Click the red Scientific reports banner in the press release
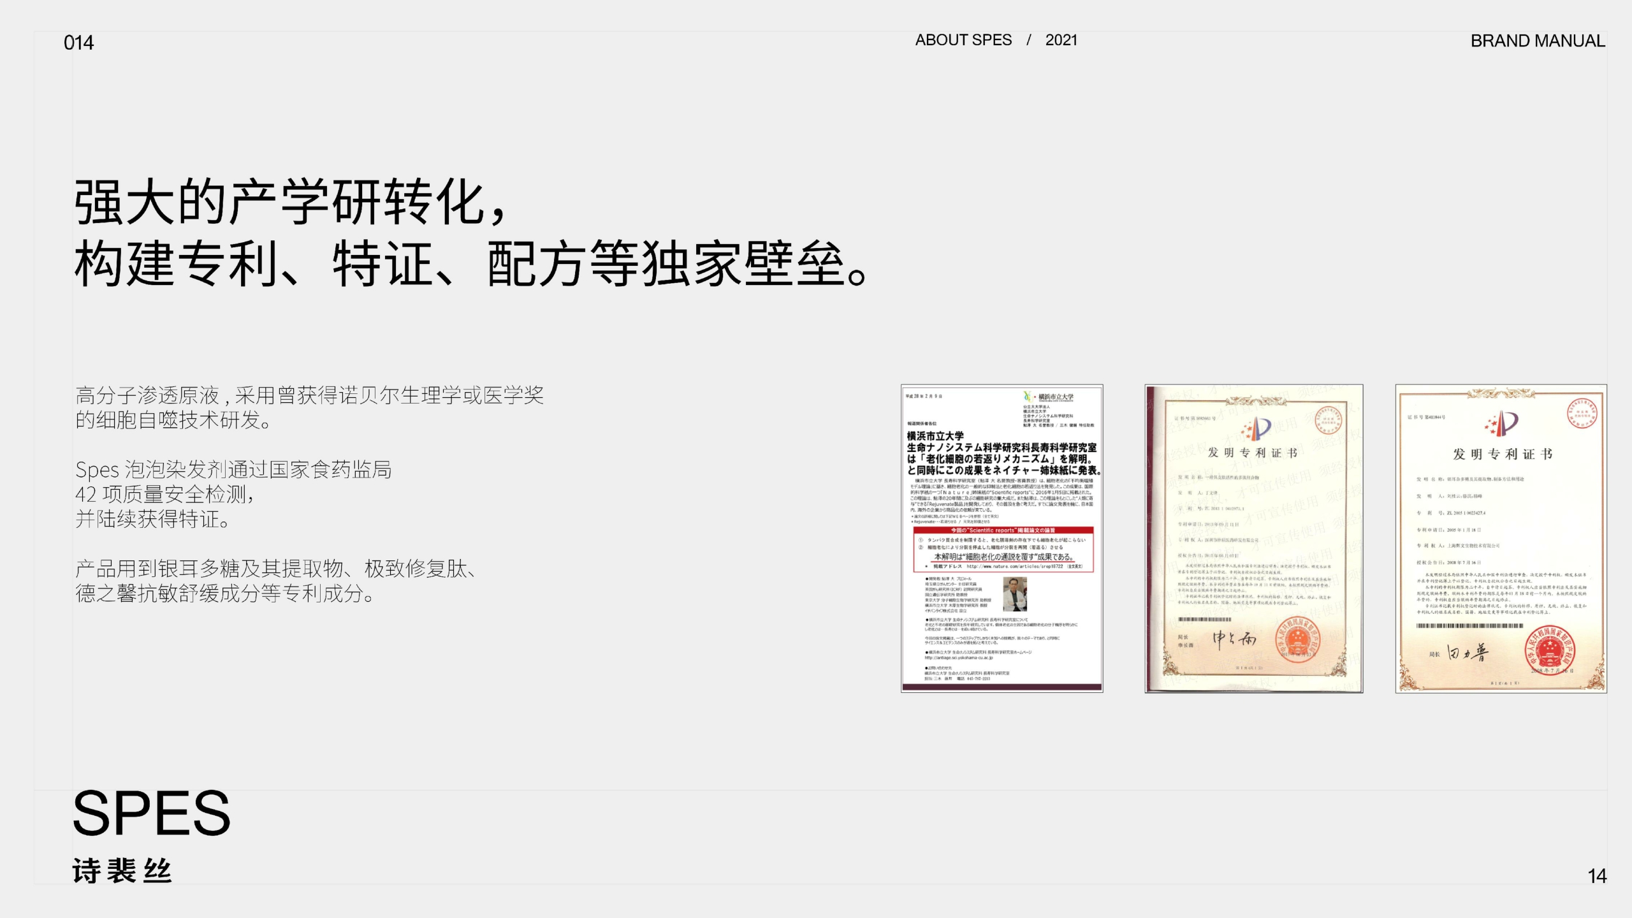The width and height of the screenshot is (1632, 918). coord(1003,530)
